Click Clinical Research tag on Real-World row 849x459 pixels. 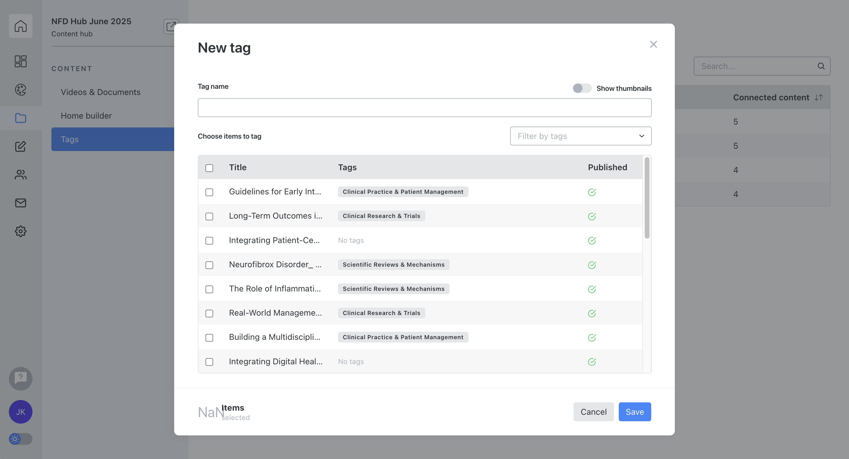381,313
